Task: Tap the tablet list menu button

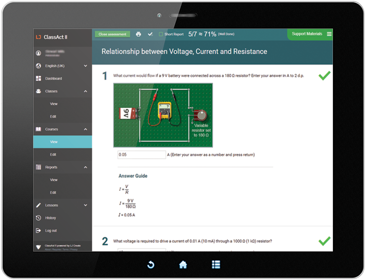Action: [216, 265]
